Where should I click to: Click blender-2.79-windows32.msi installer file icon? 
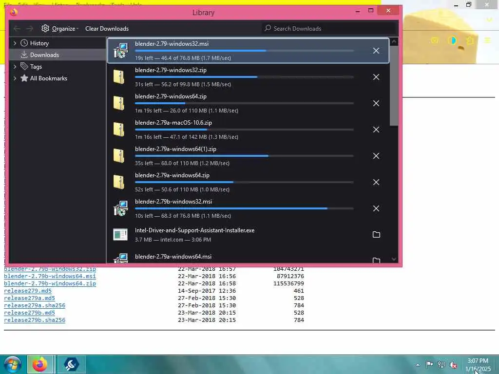click(x=121, y=51)
